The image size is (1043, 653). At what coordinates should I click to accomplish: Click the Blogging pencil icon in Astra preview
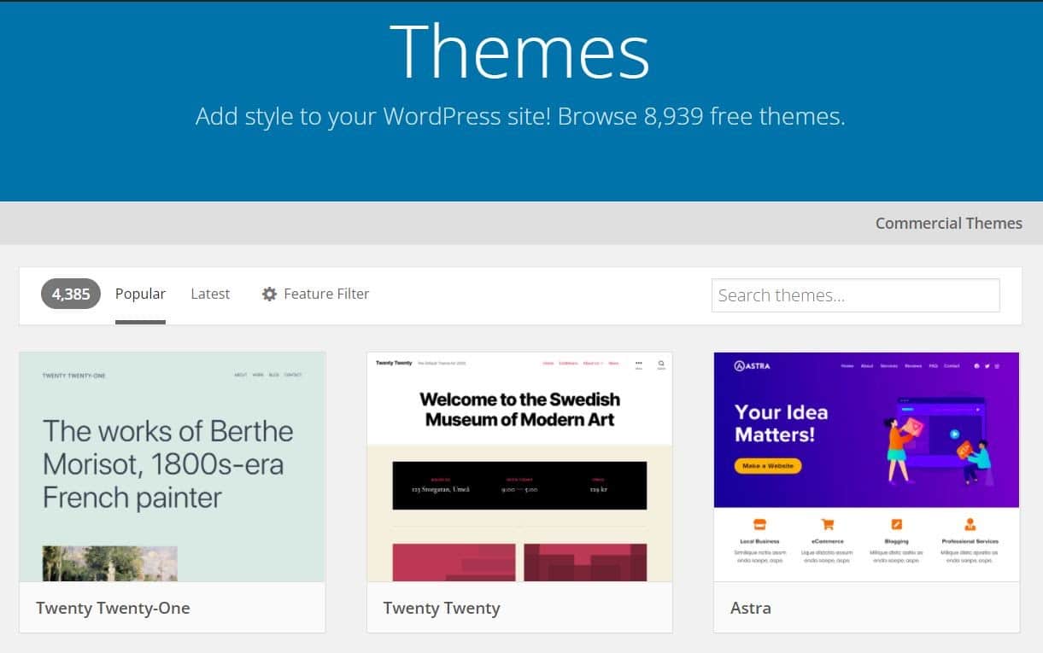[x=896, y=522]
